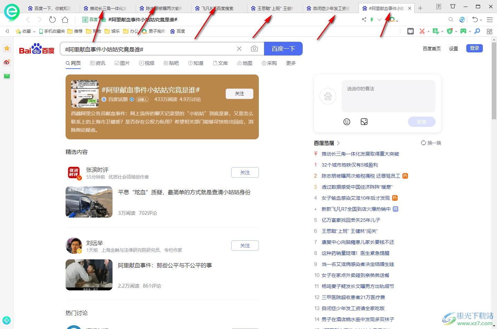Screen dimensions: 497x329
Task: Expand the screenshot scissors dropdown arrow
Action: pyautogui.click(x=428, y=31)
